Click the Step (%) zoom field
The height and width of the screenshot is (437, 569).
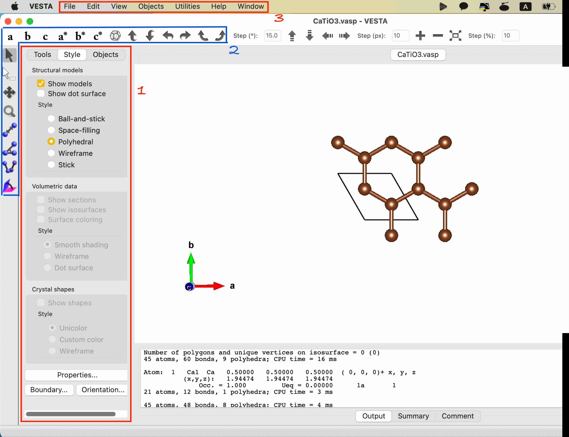tap(510, 36)
